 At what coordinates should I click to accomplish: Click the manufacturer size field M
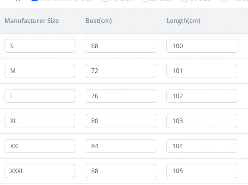pyautogui.click(x=40, y=71)
